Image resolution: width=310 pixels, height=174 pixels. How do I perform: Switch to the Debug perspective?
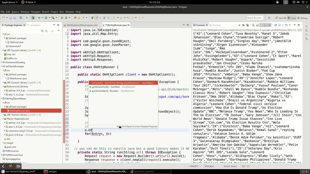tap(302, 18)
